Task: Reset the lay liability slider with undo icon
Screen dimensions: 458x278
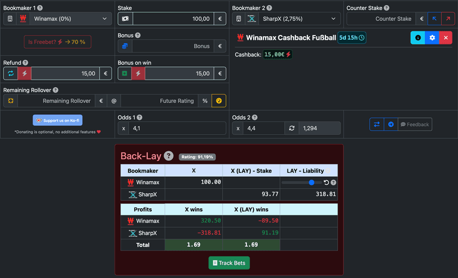Action: click(x=327, y=182)
